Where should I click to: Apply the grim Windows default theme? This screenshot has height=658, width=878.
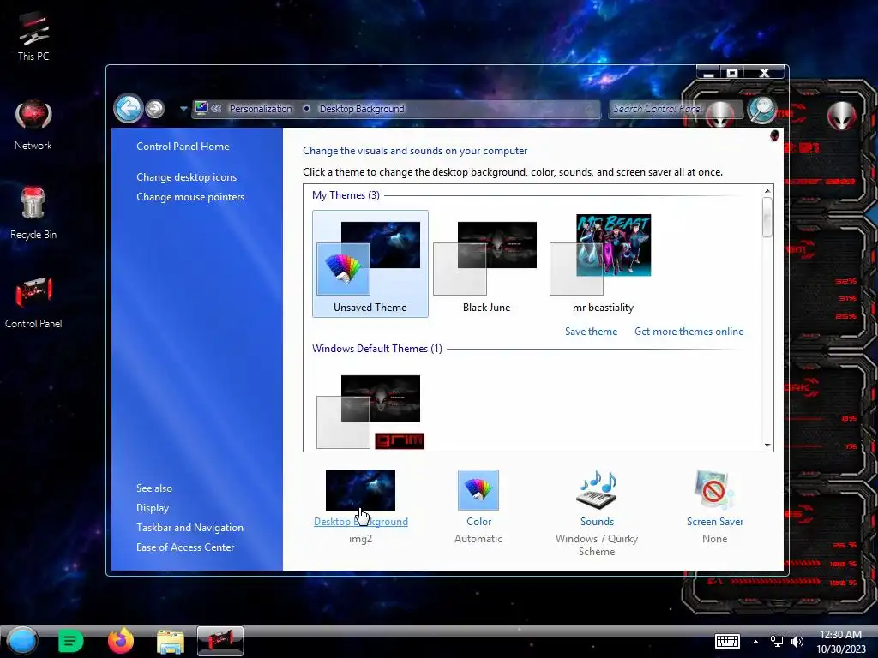370,411
